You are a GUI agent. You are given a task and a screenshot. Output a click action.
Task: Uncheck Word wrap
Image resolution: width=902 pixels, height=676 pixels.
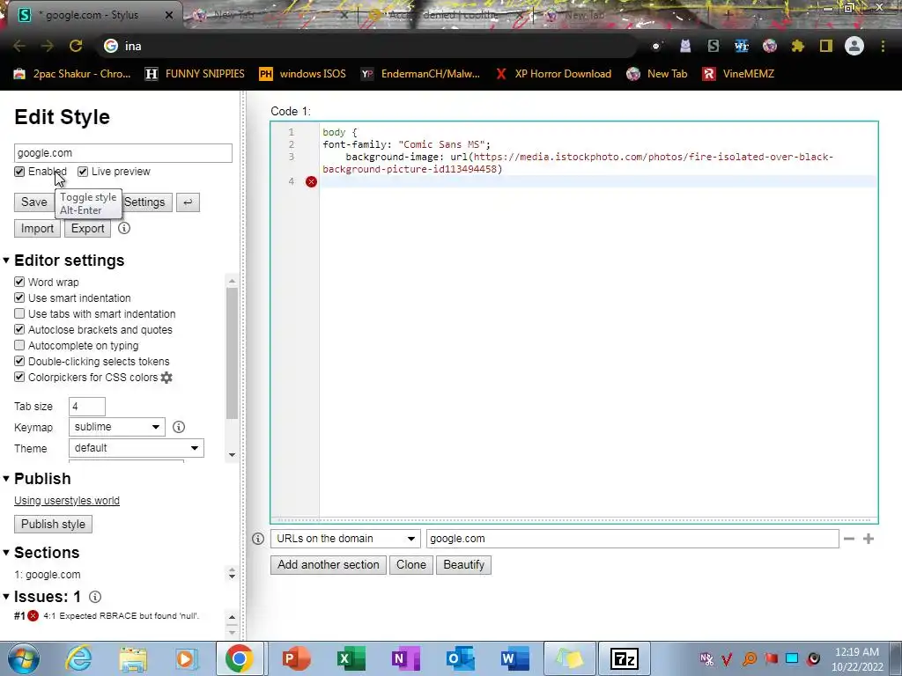pos(19,283)
